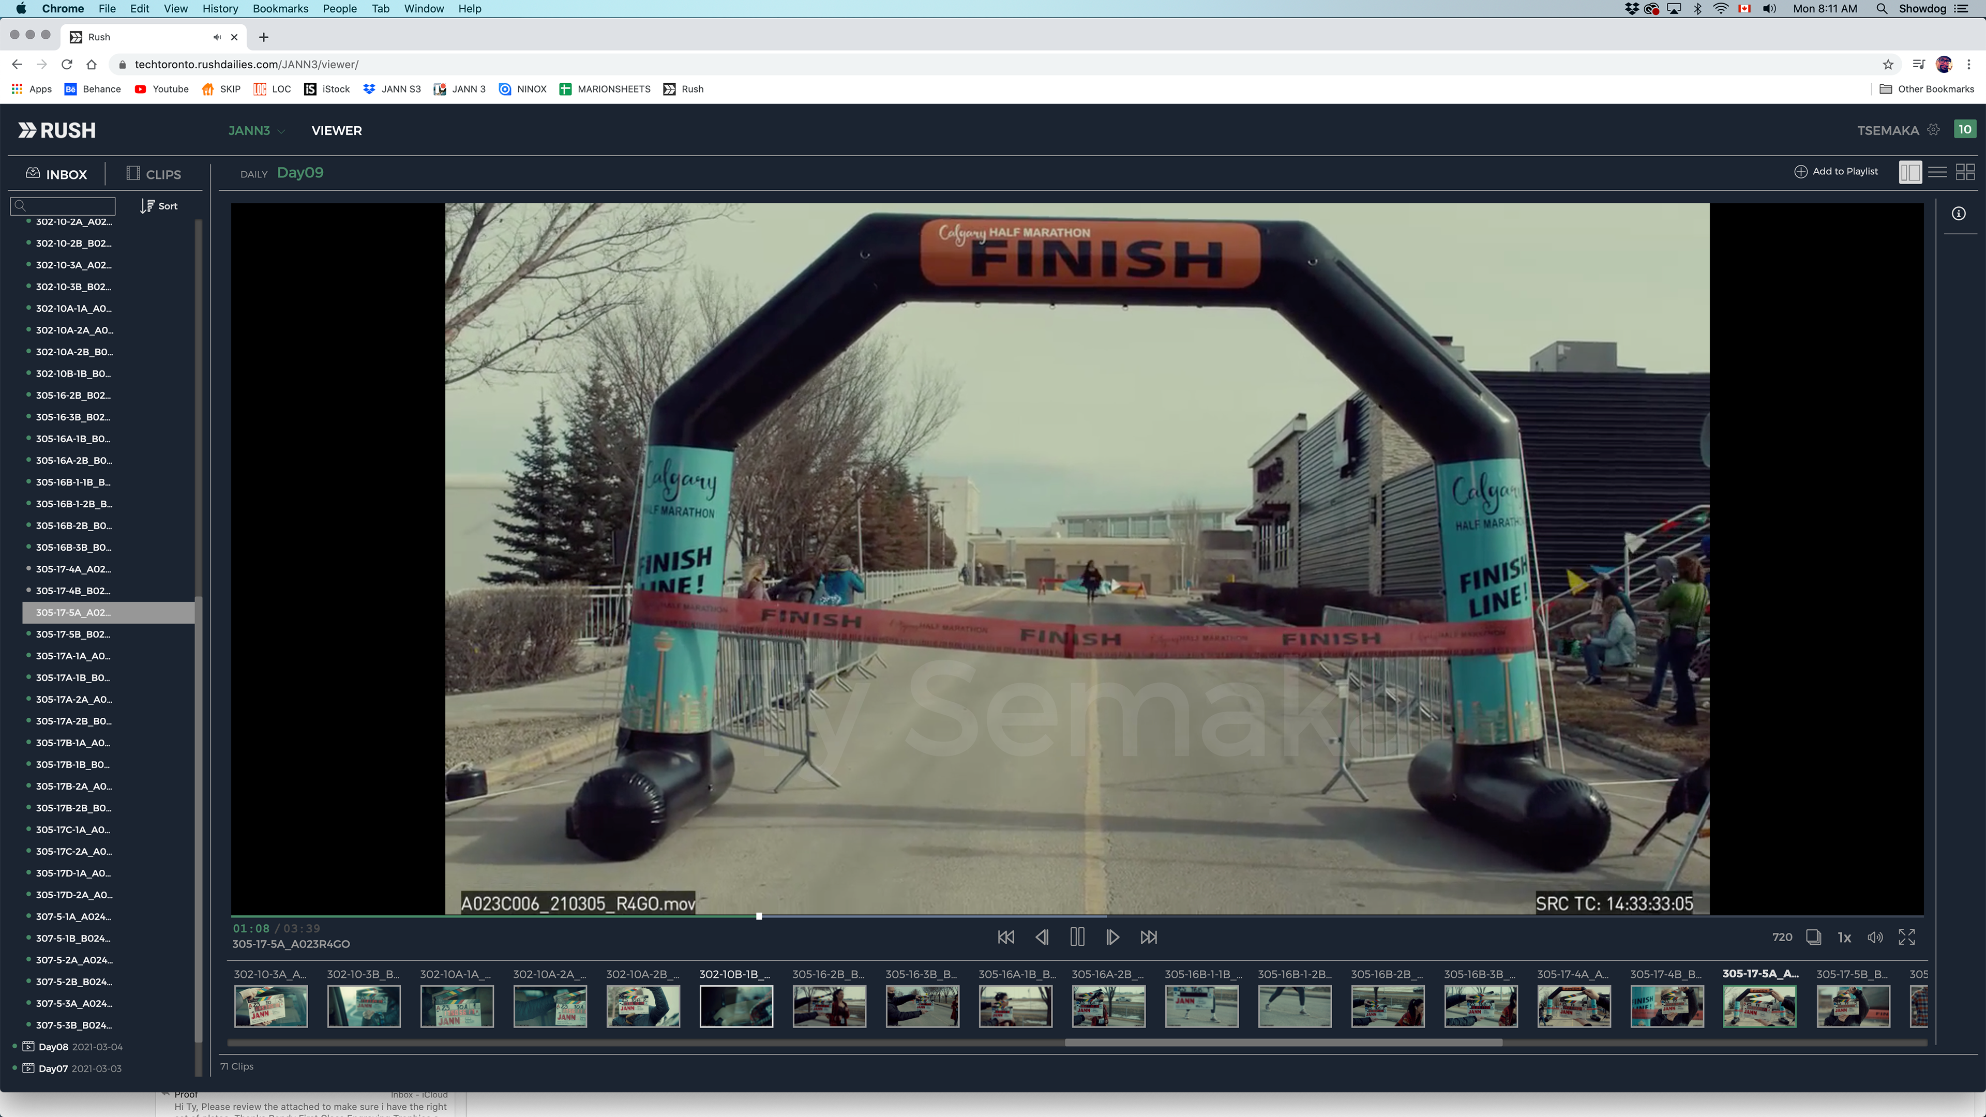This screenshot has height=1117, width=1986.
Task: Pause the video playback
Action: pyautogui.click(x=1077, y=937)
